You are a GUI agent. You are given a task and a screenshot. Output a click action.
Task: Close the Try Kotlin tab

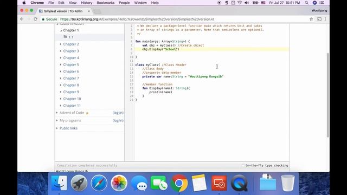(89, 11)
